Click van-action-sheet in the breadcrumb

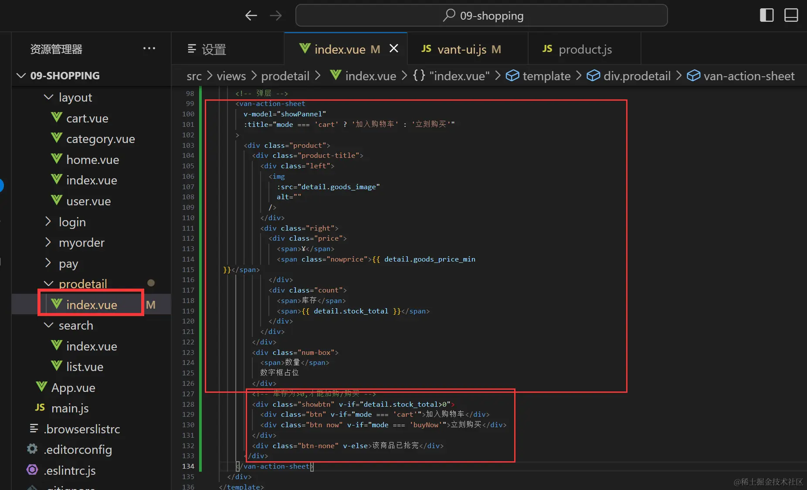click(741, 76)
